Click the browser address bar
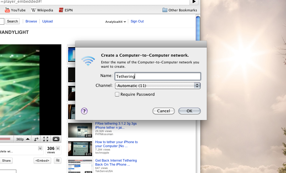Screen dimensions: 286x173 click(x=94, y=2)
